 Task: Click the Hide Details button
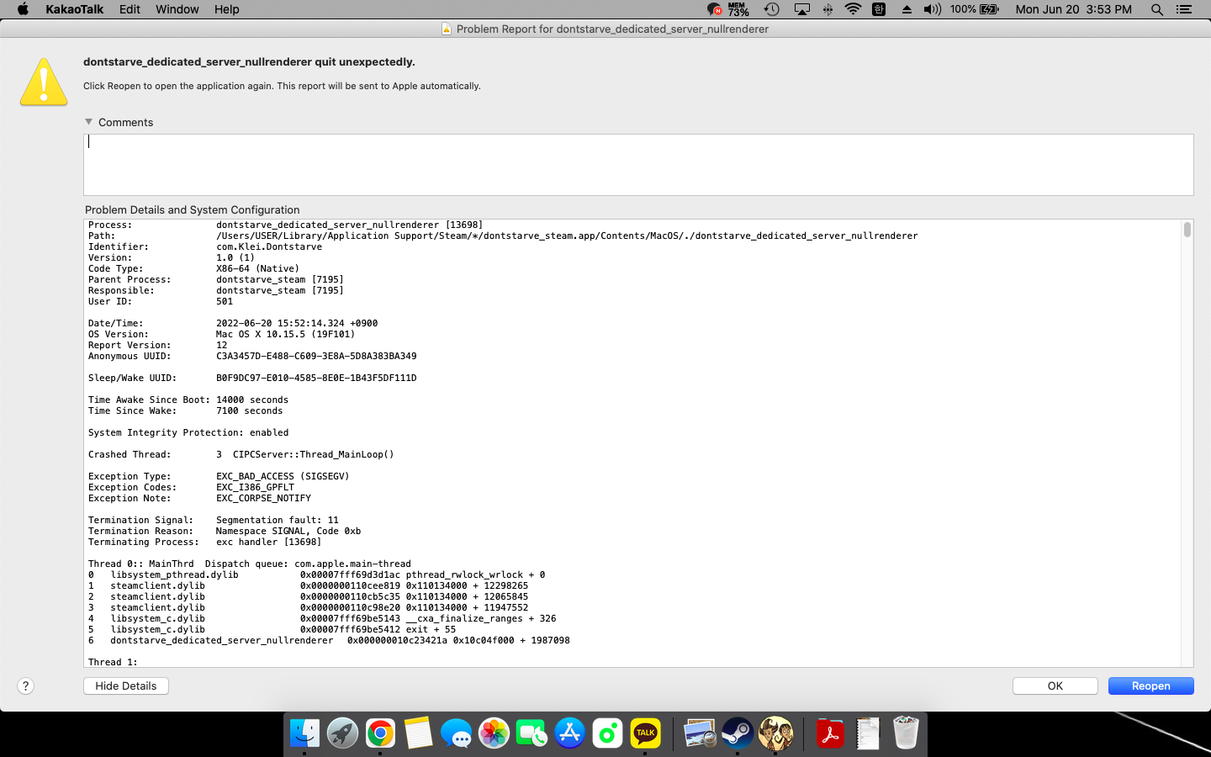click(126, 686)
